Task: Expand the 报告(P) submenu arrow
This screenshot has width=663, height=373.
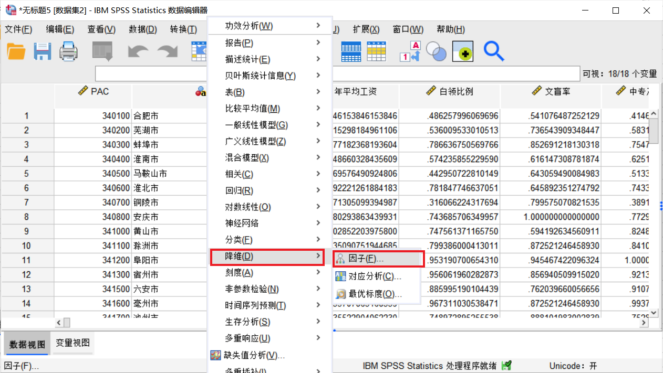Action: point(318,42)
